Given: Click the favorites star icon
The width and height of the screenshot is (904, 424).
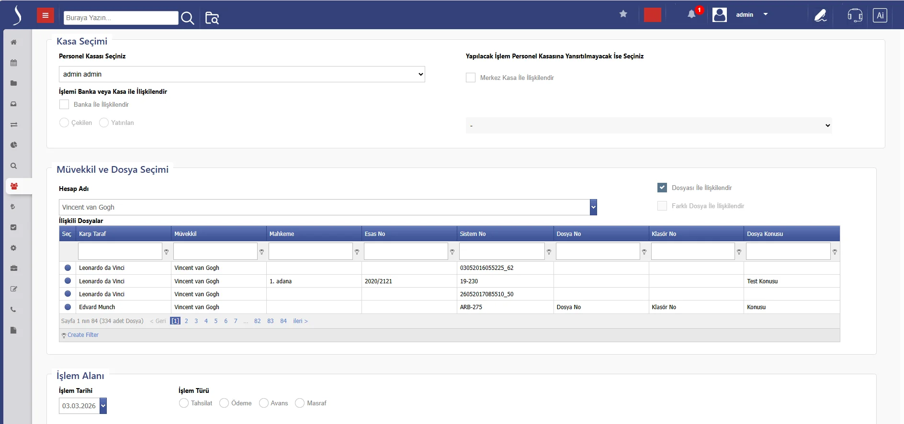Looking at the screenshot, I should point(623,14).
